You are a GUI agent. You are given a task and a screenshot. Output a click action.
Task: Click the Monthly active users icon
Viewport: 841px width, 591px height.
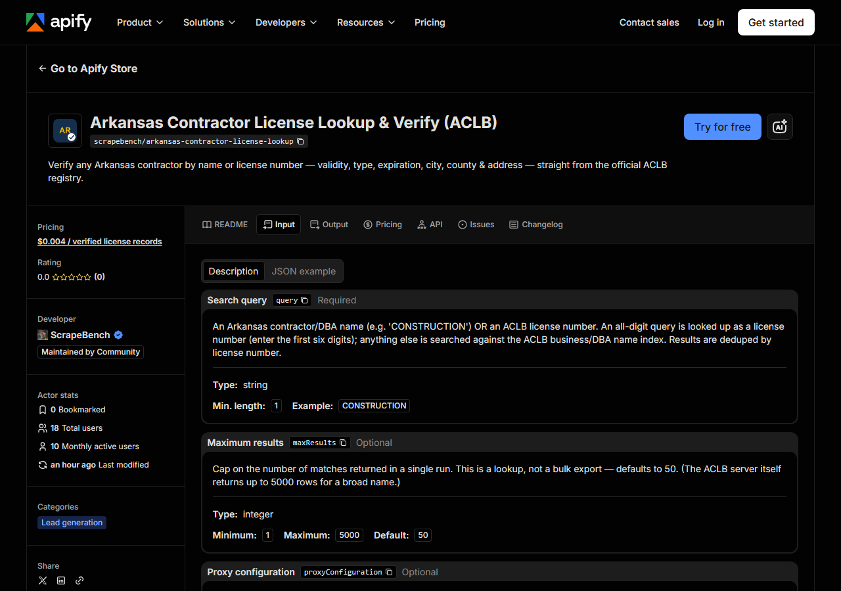coord(43,447)
